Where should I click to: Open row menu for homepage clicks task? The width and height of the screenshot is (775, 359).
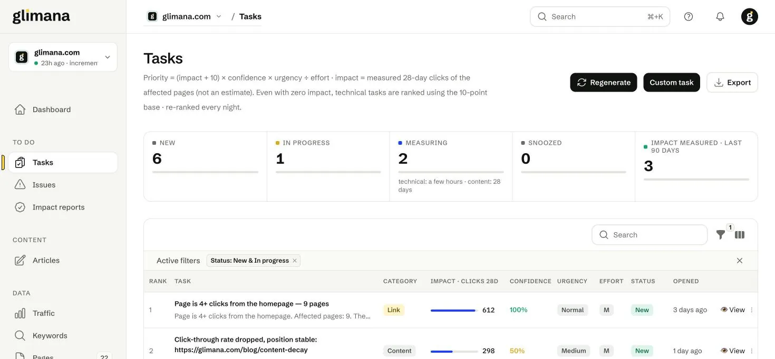(752, 310)
